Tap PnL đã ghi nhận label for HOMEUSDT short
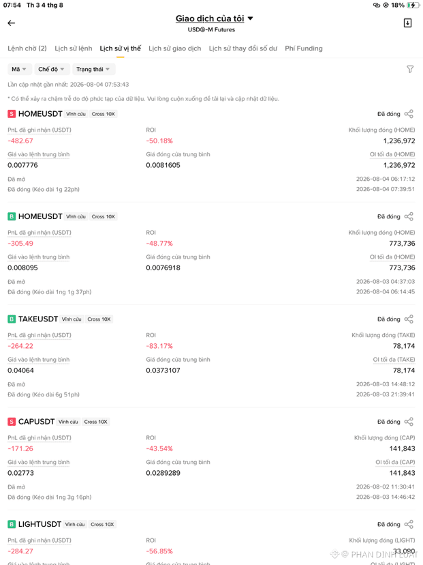 40,130
